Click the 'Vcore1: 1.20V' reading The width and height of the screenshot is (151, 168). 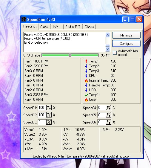[x=36, y=130]
